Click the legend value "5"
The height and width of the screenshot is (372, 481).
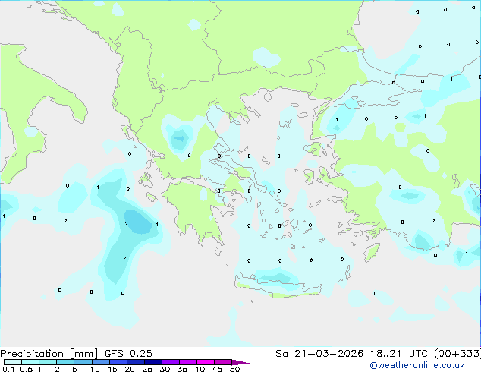click(74, 369)
